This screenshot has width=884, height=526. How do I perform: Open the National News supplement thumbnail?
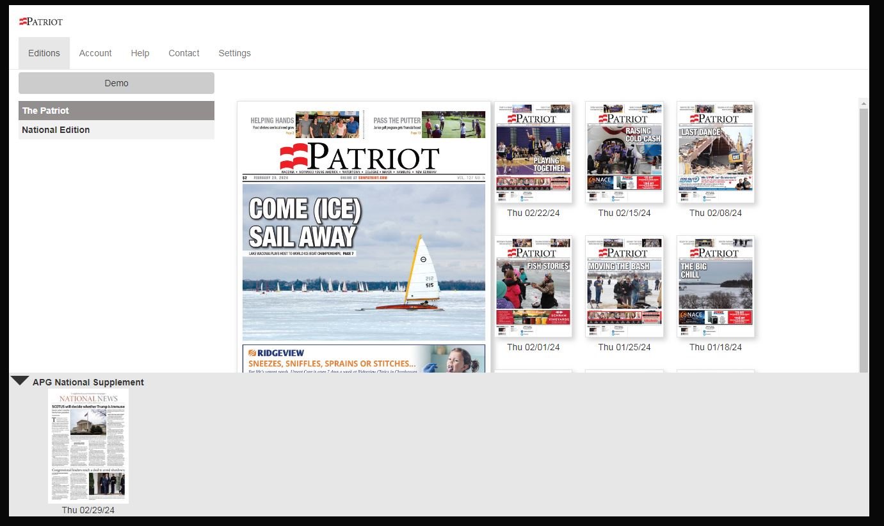(88, 445)
